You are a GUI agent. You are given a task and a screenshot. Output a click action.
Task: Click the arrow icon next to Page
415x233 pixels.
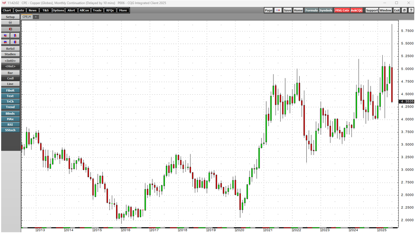pos(278,10)
